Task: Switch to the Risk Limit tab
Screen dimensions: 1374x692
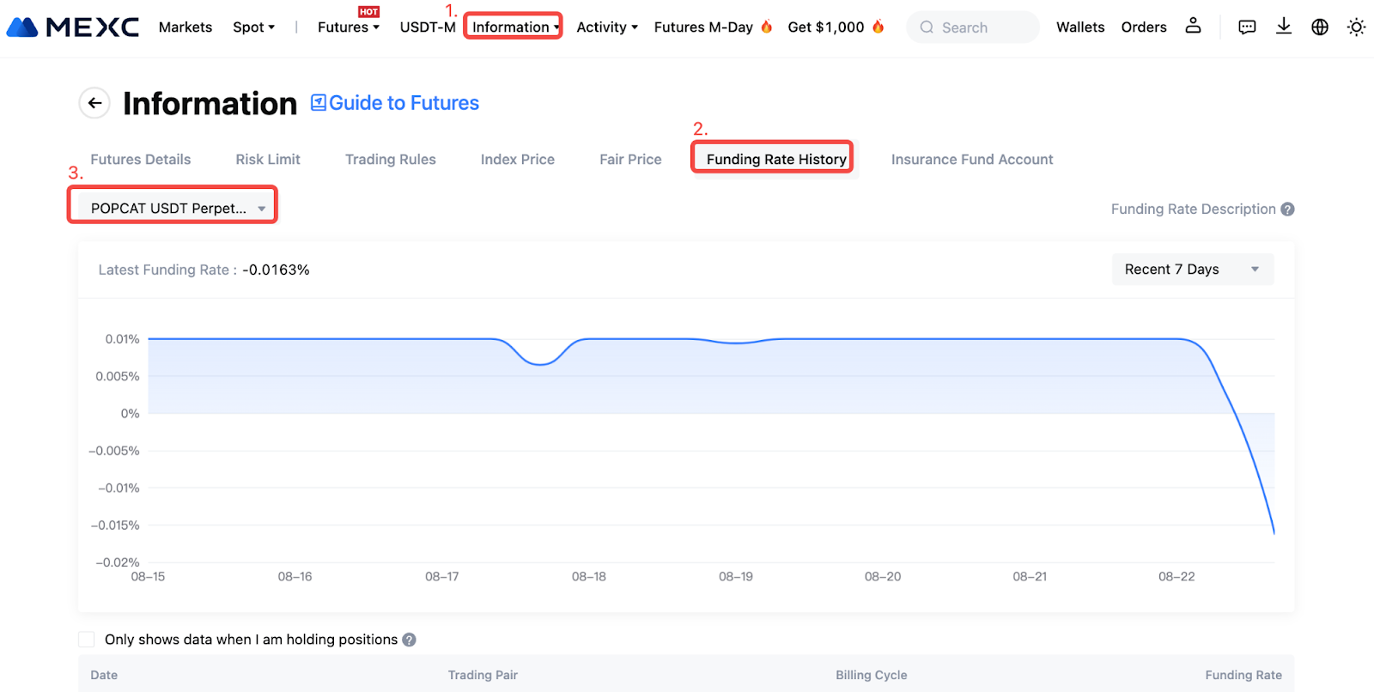Action: click(x=268, y=160)
